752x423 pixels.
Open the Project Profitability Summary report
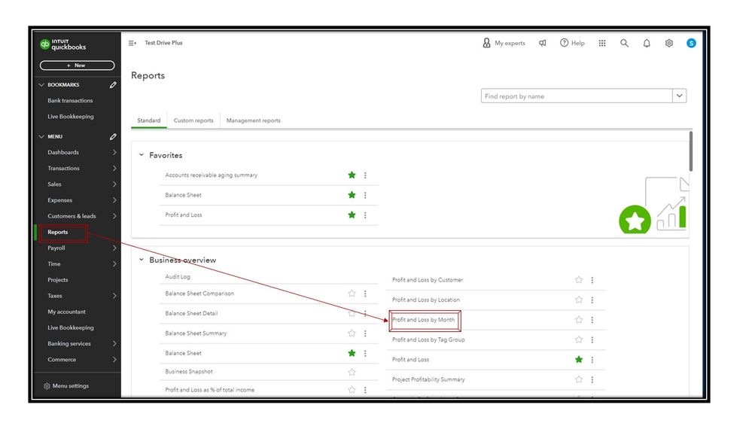(428, 379)
